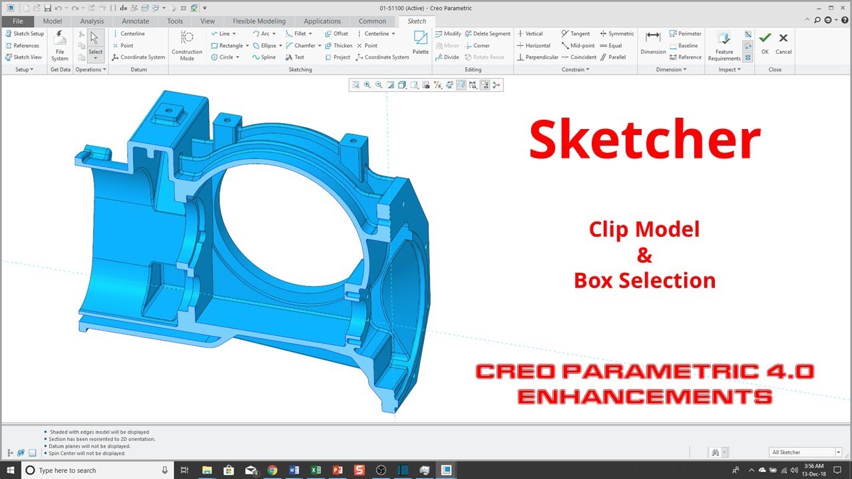Select the Offset tool
Image resolution: width=852 pixels, height=479 pixels.
337,33
